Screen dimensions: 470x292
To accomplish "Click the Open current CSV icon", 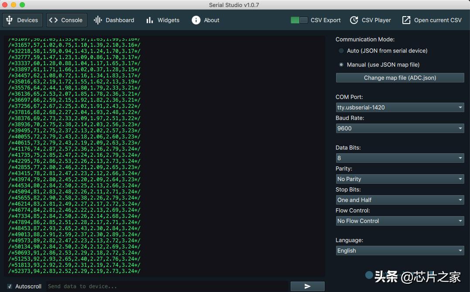I will pyautogui.click(x=406, y=20).
